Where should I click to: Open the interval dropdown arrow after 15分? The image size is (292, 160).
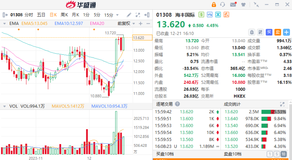117,15
